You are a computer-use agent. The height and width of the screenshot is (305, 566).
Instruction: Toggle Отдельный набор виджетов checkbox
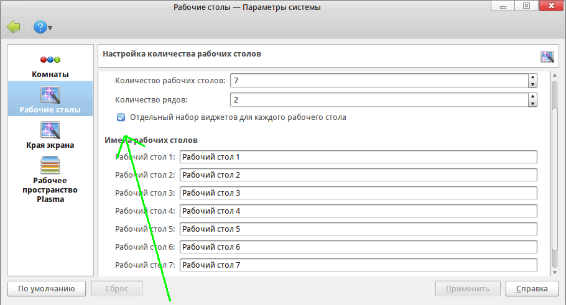[121, 117]
